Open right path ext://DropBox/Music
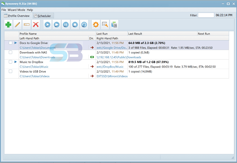 click(110, 67)
